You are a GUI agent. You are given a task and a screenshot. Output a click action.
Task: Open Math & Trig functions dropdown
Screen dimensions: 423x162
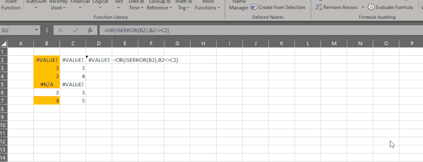pyautogui.click(x=184, y=5)
